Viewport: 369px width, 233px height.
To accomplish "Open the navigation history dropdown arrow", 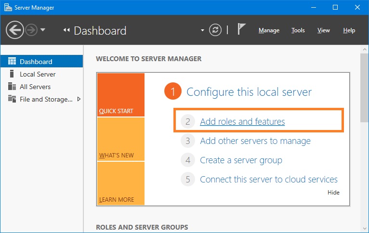I will point(43,30).
